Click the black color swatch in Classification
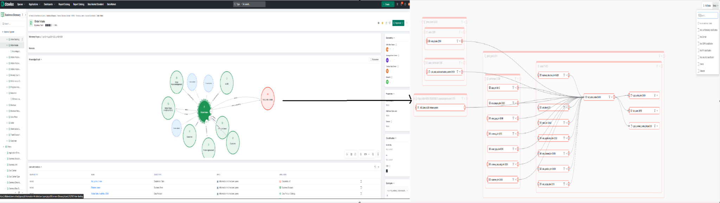 387,171
